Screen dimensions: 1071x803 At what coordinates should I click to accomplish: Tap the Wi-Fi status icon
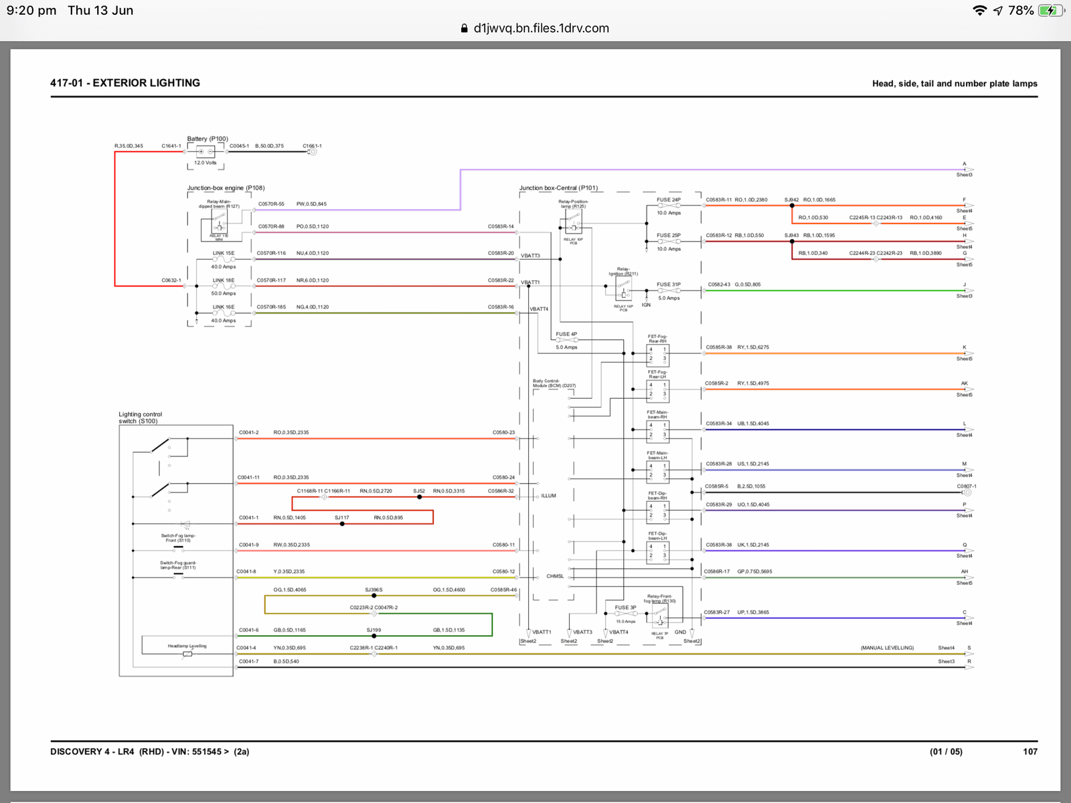click(980, 11)
